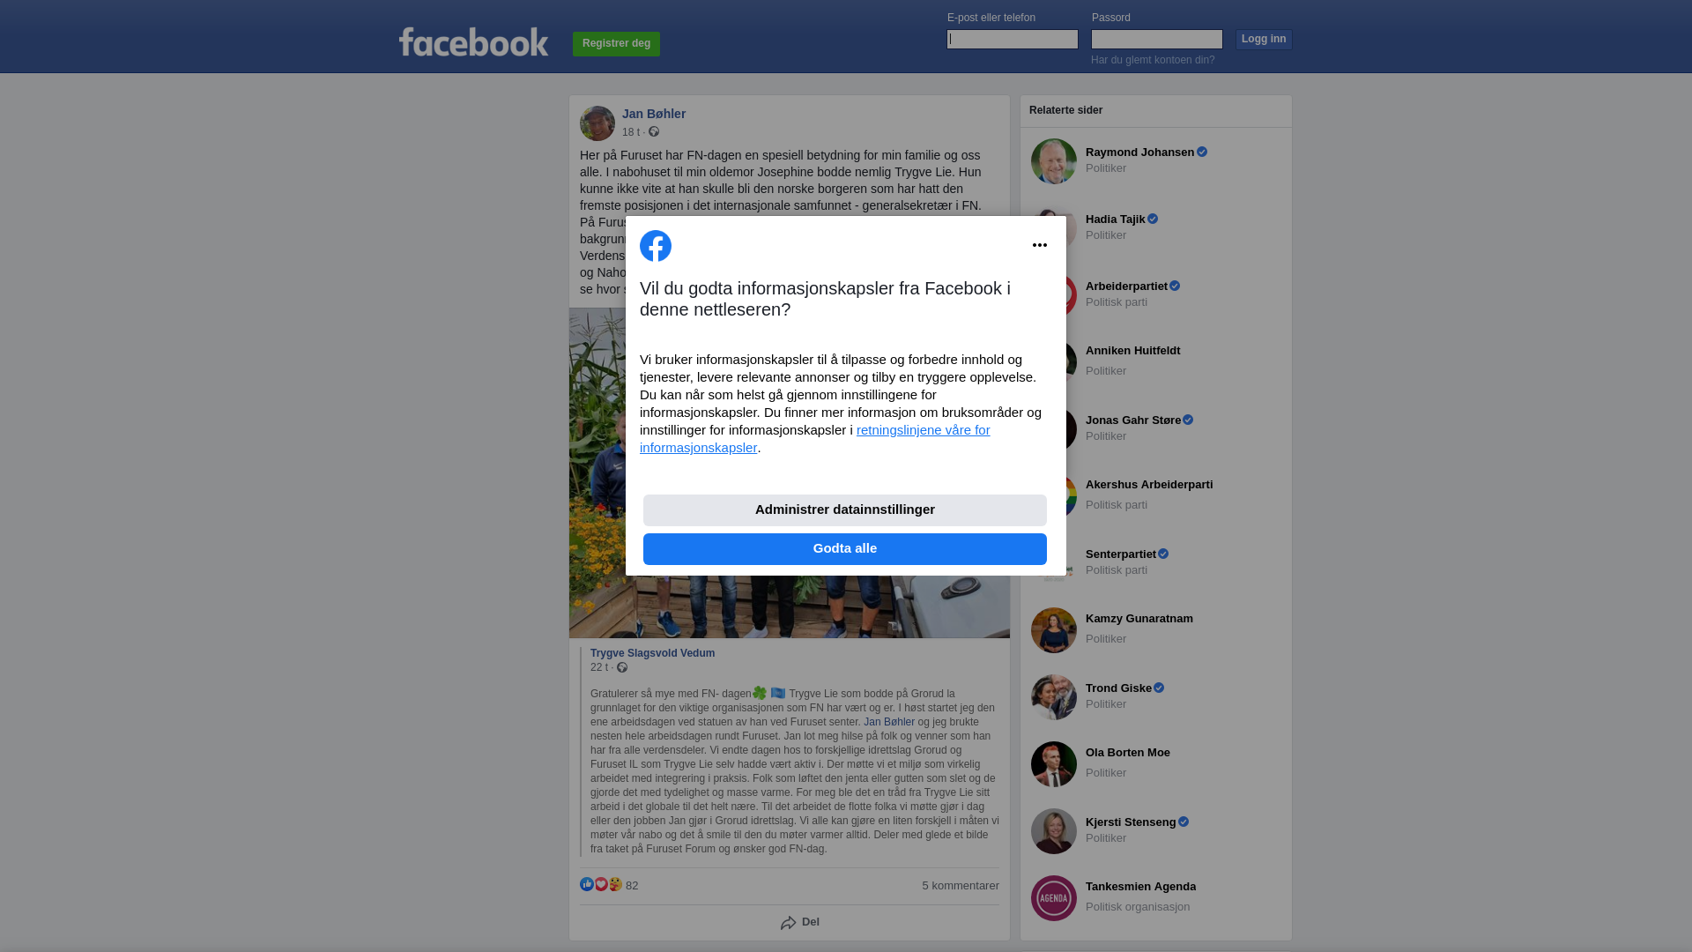This screenshot has width=1692, height=952.
Task: Click the Godta alle button
Action: point(845,549)
